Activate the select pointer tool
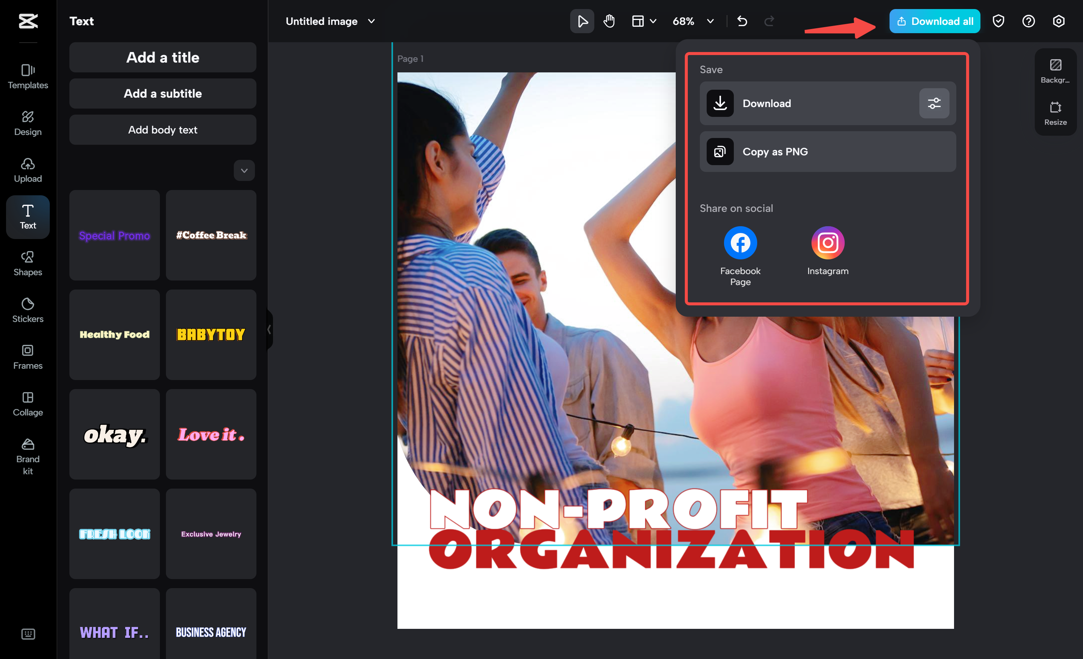 click(x=582, y=21)
